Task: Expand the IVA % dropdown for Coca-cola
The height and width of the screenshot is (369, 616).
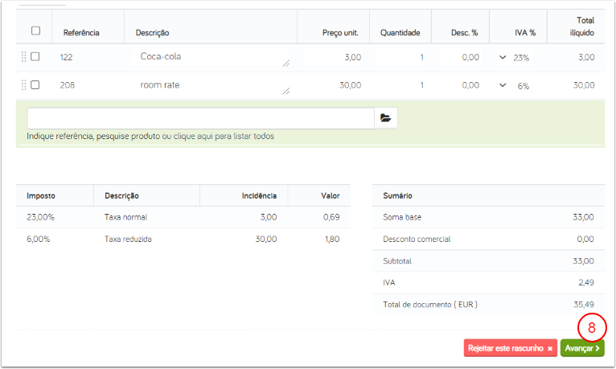Action: pyautogui.click(x=503, y=57)
